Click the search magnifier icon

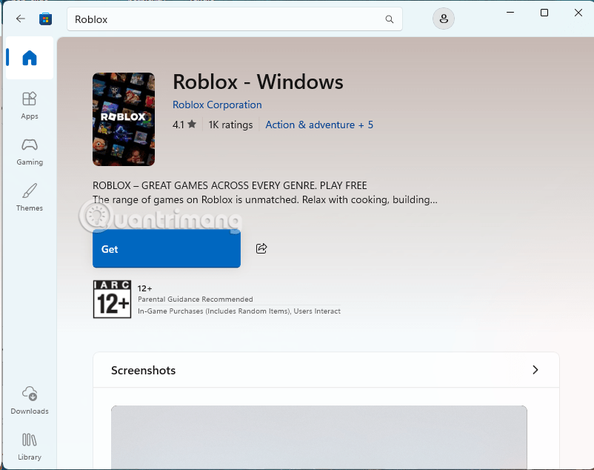[x=389, y=19]
